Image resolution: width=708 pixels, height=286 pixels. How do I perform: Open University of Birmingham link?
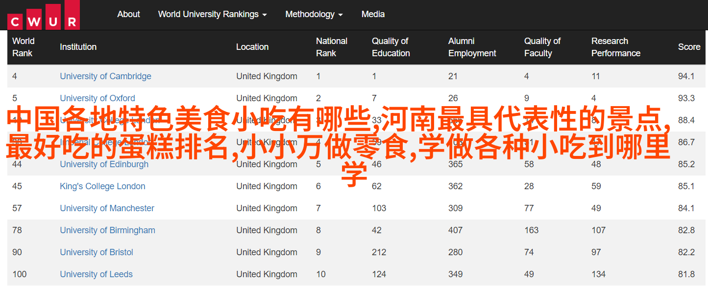(x=107, y=230)
